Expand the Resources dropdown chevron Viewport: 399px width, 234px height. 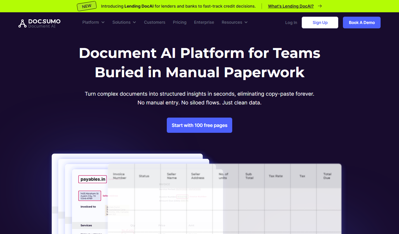(246, 23)
